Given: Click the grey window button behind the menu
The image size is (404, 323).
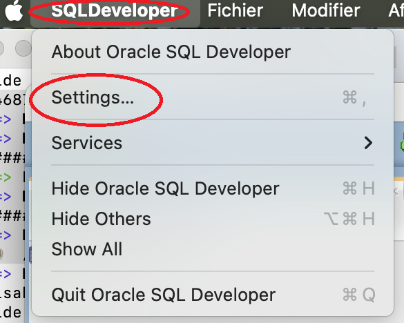Looking at the screenshot, I should [23, 48].
